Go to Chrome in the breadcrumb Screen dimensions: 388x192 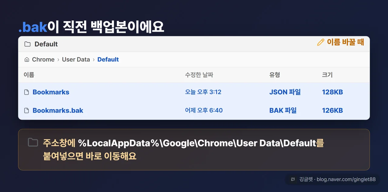point(43,59)
